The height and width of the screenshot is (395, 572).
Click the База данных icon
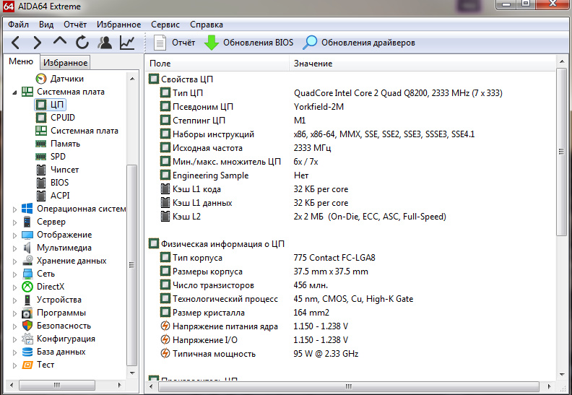point(27,352)
